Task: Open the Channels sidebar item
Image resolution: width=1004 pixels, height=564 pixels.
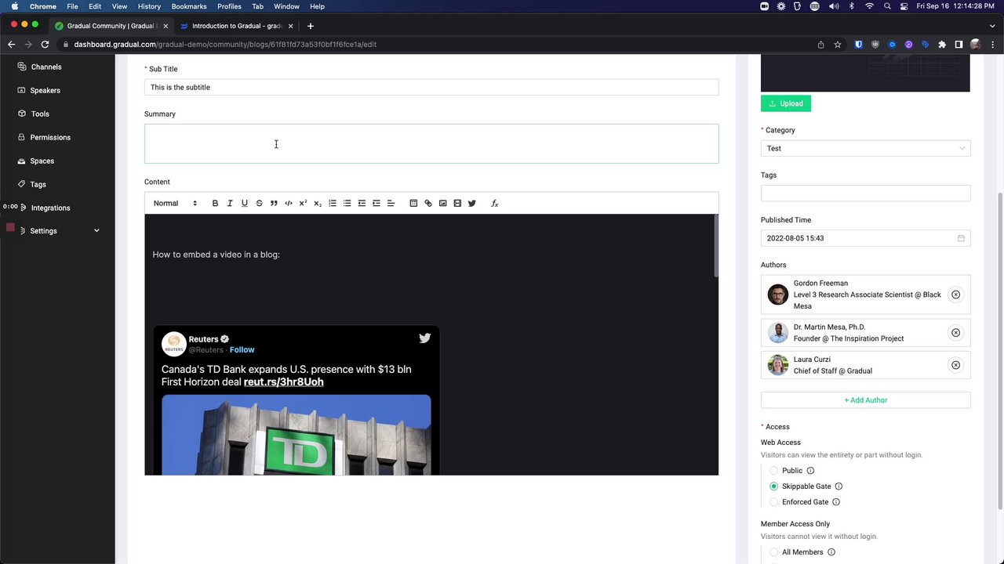Action: (46, 67)
